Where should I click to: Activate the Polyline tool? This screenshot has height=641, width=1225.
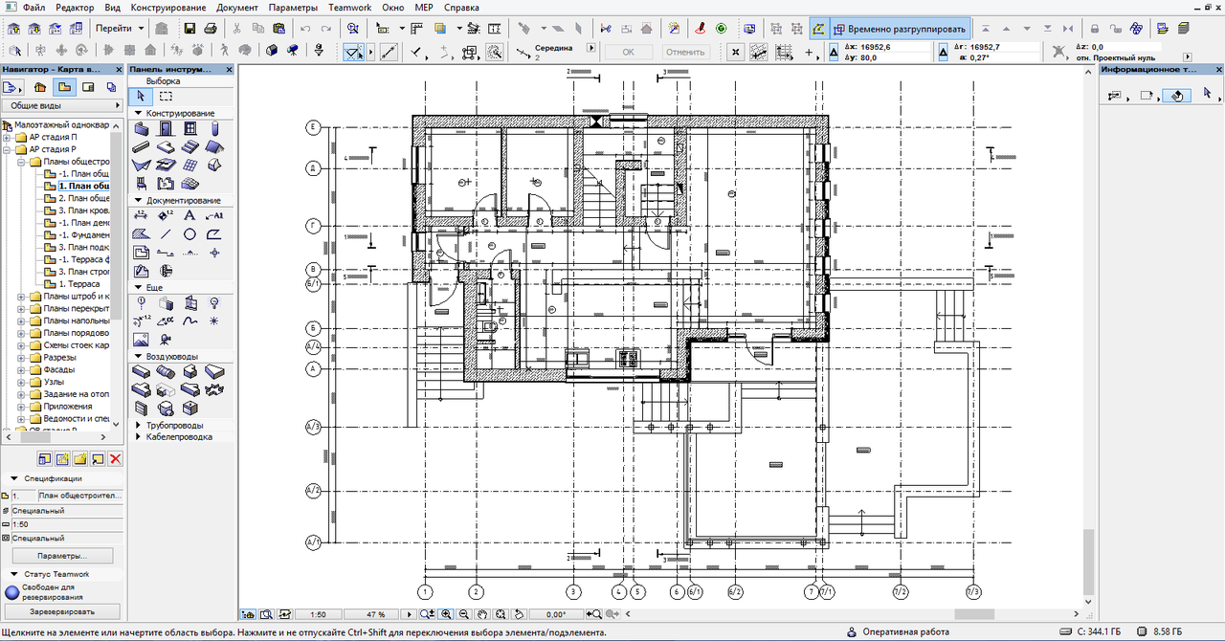(x=215, y=234)
